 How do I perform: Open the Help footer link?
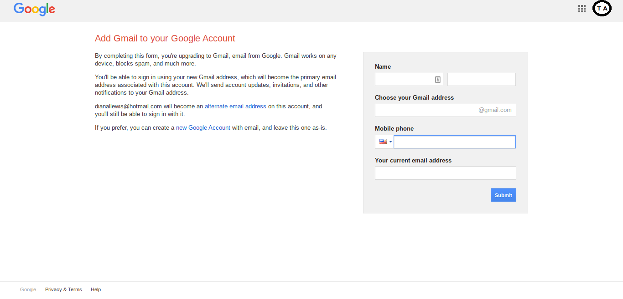point(96,289)
